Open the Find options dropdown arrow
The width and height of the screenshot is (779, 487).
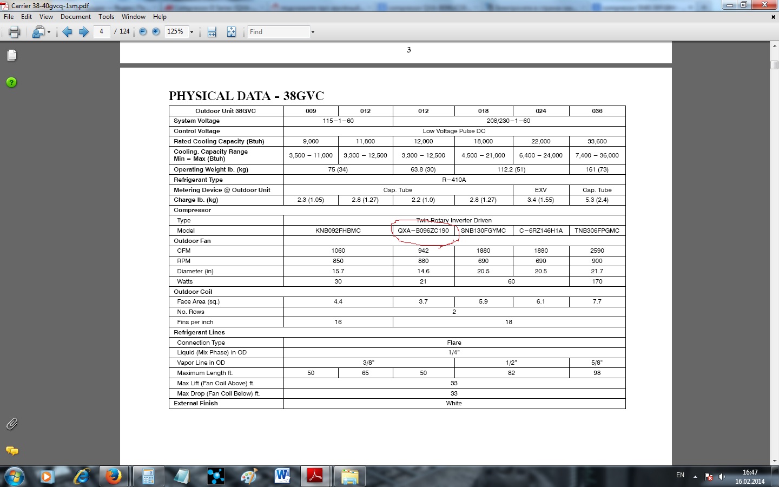(313, 32)
